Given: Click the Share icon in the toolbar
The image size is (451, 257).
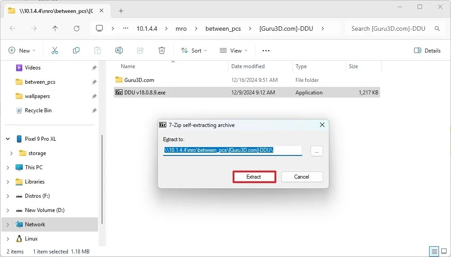Looking at the screenshot, I should pos(140,50).
